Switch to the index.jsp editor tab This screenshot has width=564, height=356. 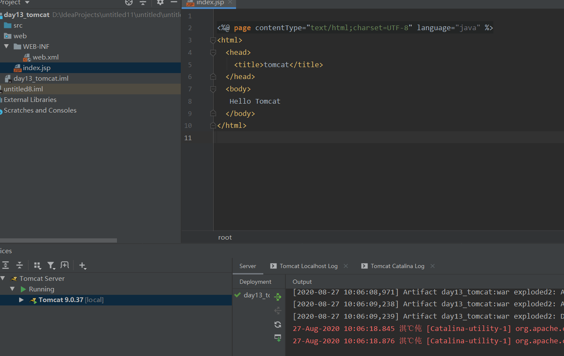pyautogui.click(x=209, y=3)
